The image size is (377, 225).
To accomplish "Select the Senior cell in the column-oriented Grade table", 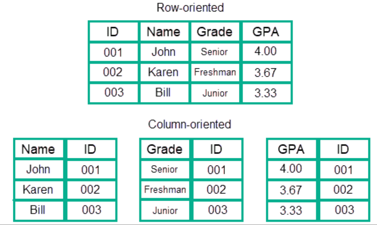I will pyautogui.click(x=164, y=169).
